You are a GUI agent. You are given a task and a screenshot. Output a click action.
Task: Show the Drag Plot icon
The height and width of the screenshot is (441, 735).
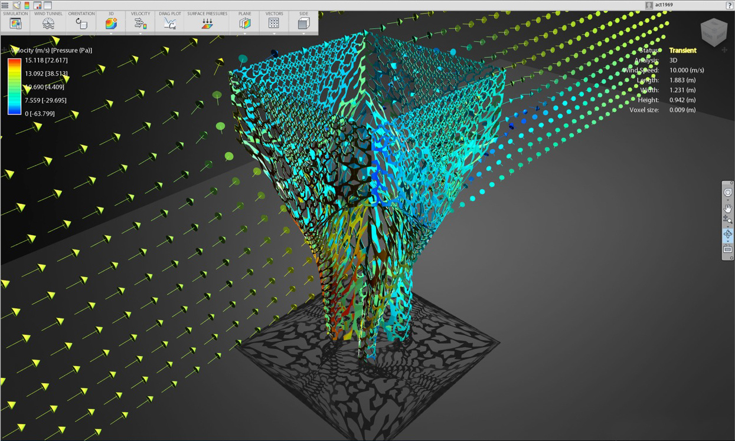click(x=170, y=24)
